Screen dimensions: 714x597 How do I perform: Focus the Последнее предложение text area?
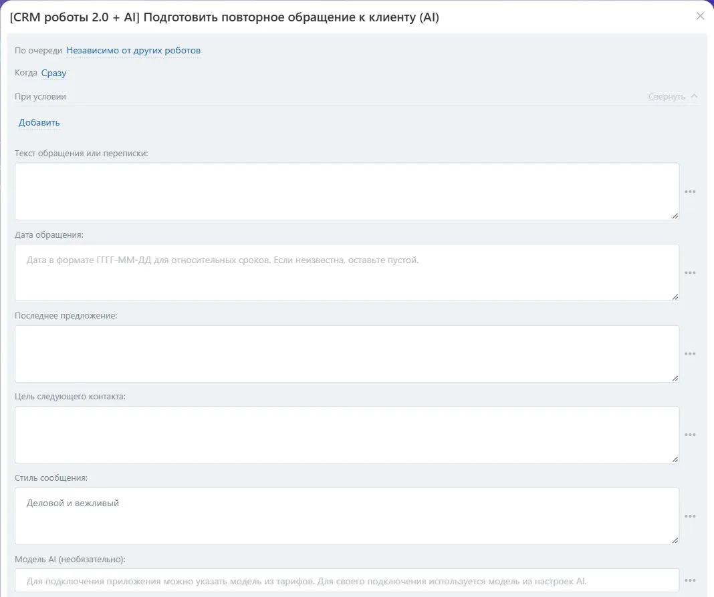pos(347,354)
